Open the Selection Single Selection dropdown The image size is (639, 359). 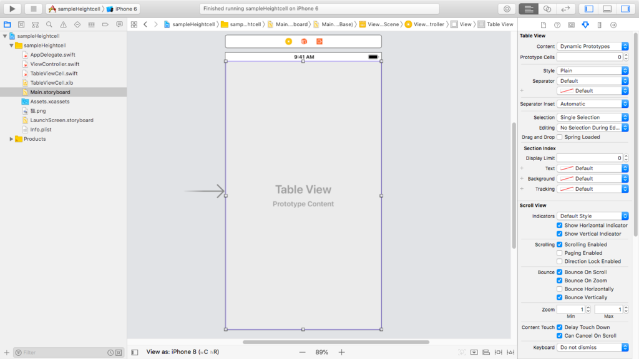click(x=593, y=117)
